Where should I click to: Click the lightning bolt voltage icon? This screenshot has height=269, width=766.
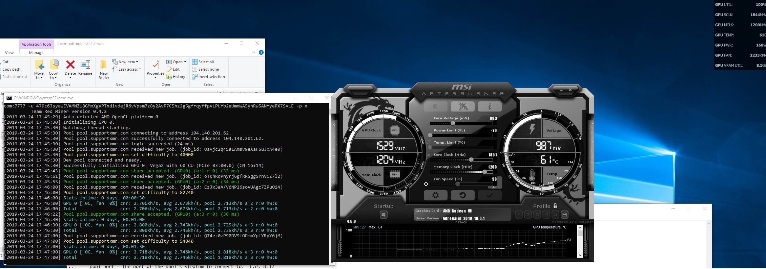point(532,129)
